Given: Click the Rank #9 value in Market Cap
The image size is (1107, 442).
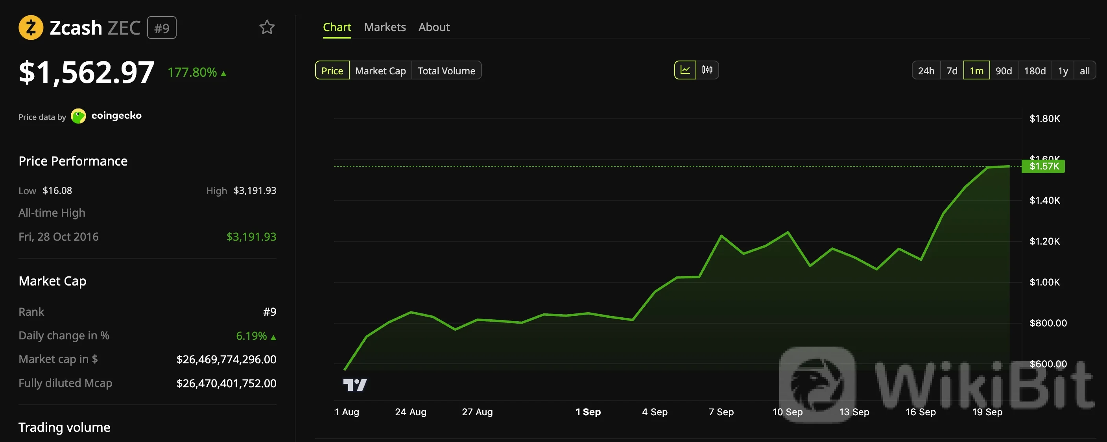Looking at the screenshot, I should tap(270, 312).
